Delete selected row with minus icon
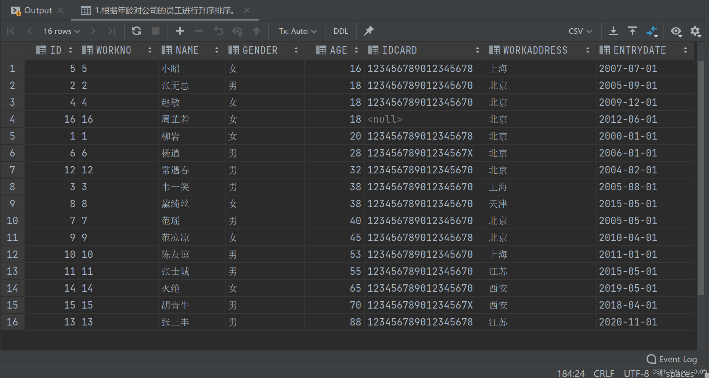709x378 pixels. pos(199,31)
